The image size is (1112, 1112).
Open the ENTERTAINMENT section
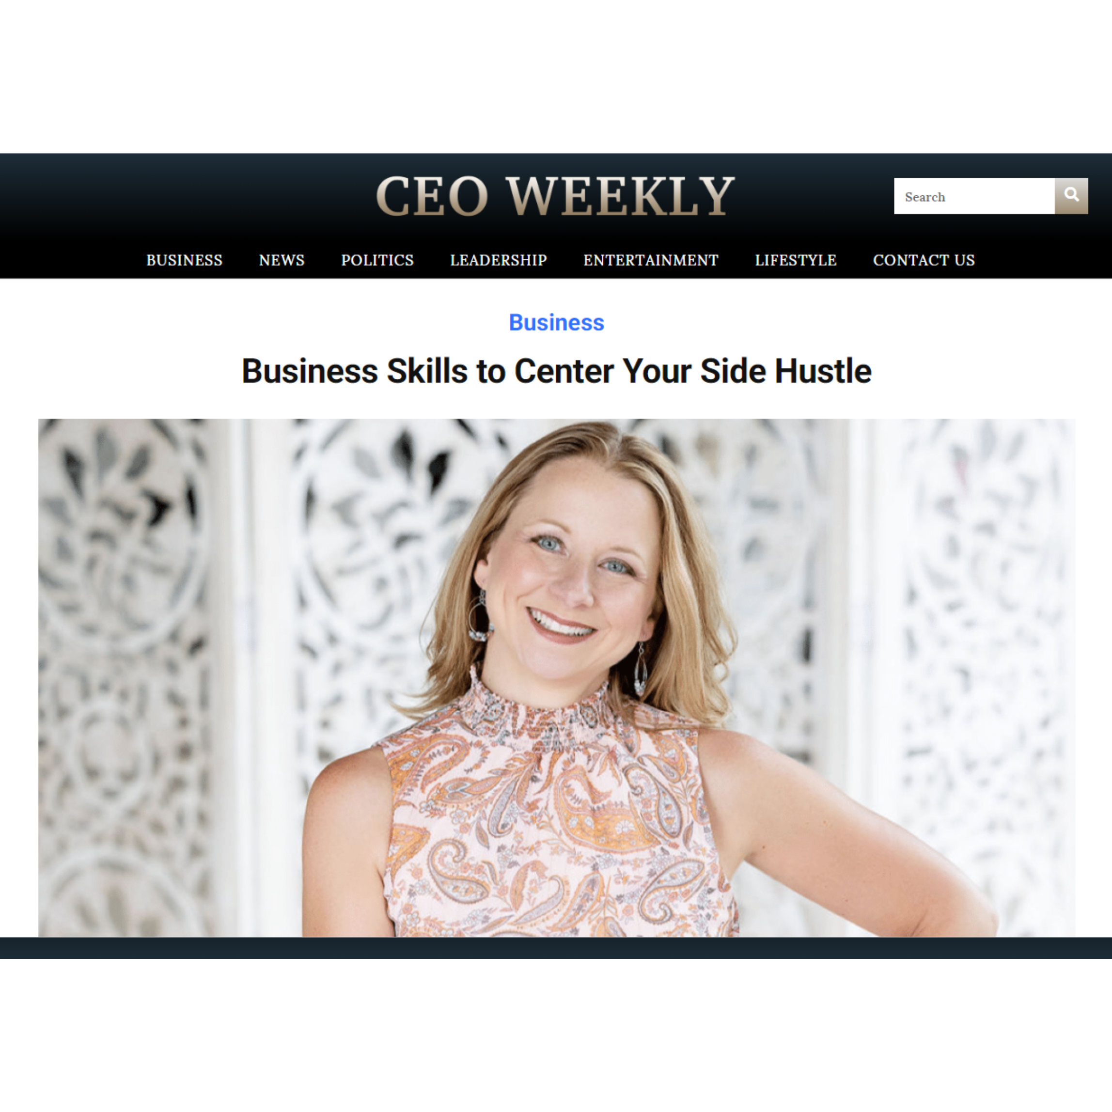(x=651, y=260)
